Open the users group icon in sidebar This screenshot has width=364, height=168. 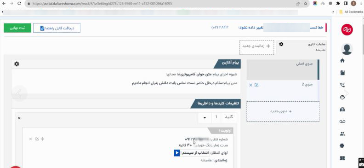coord(342,133)
